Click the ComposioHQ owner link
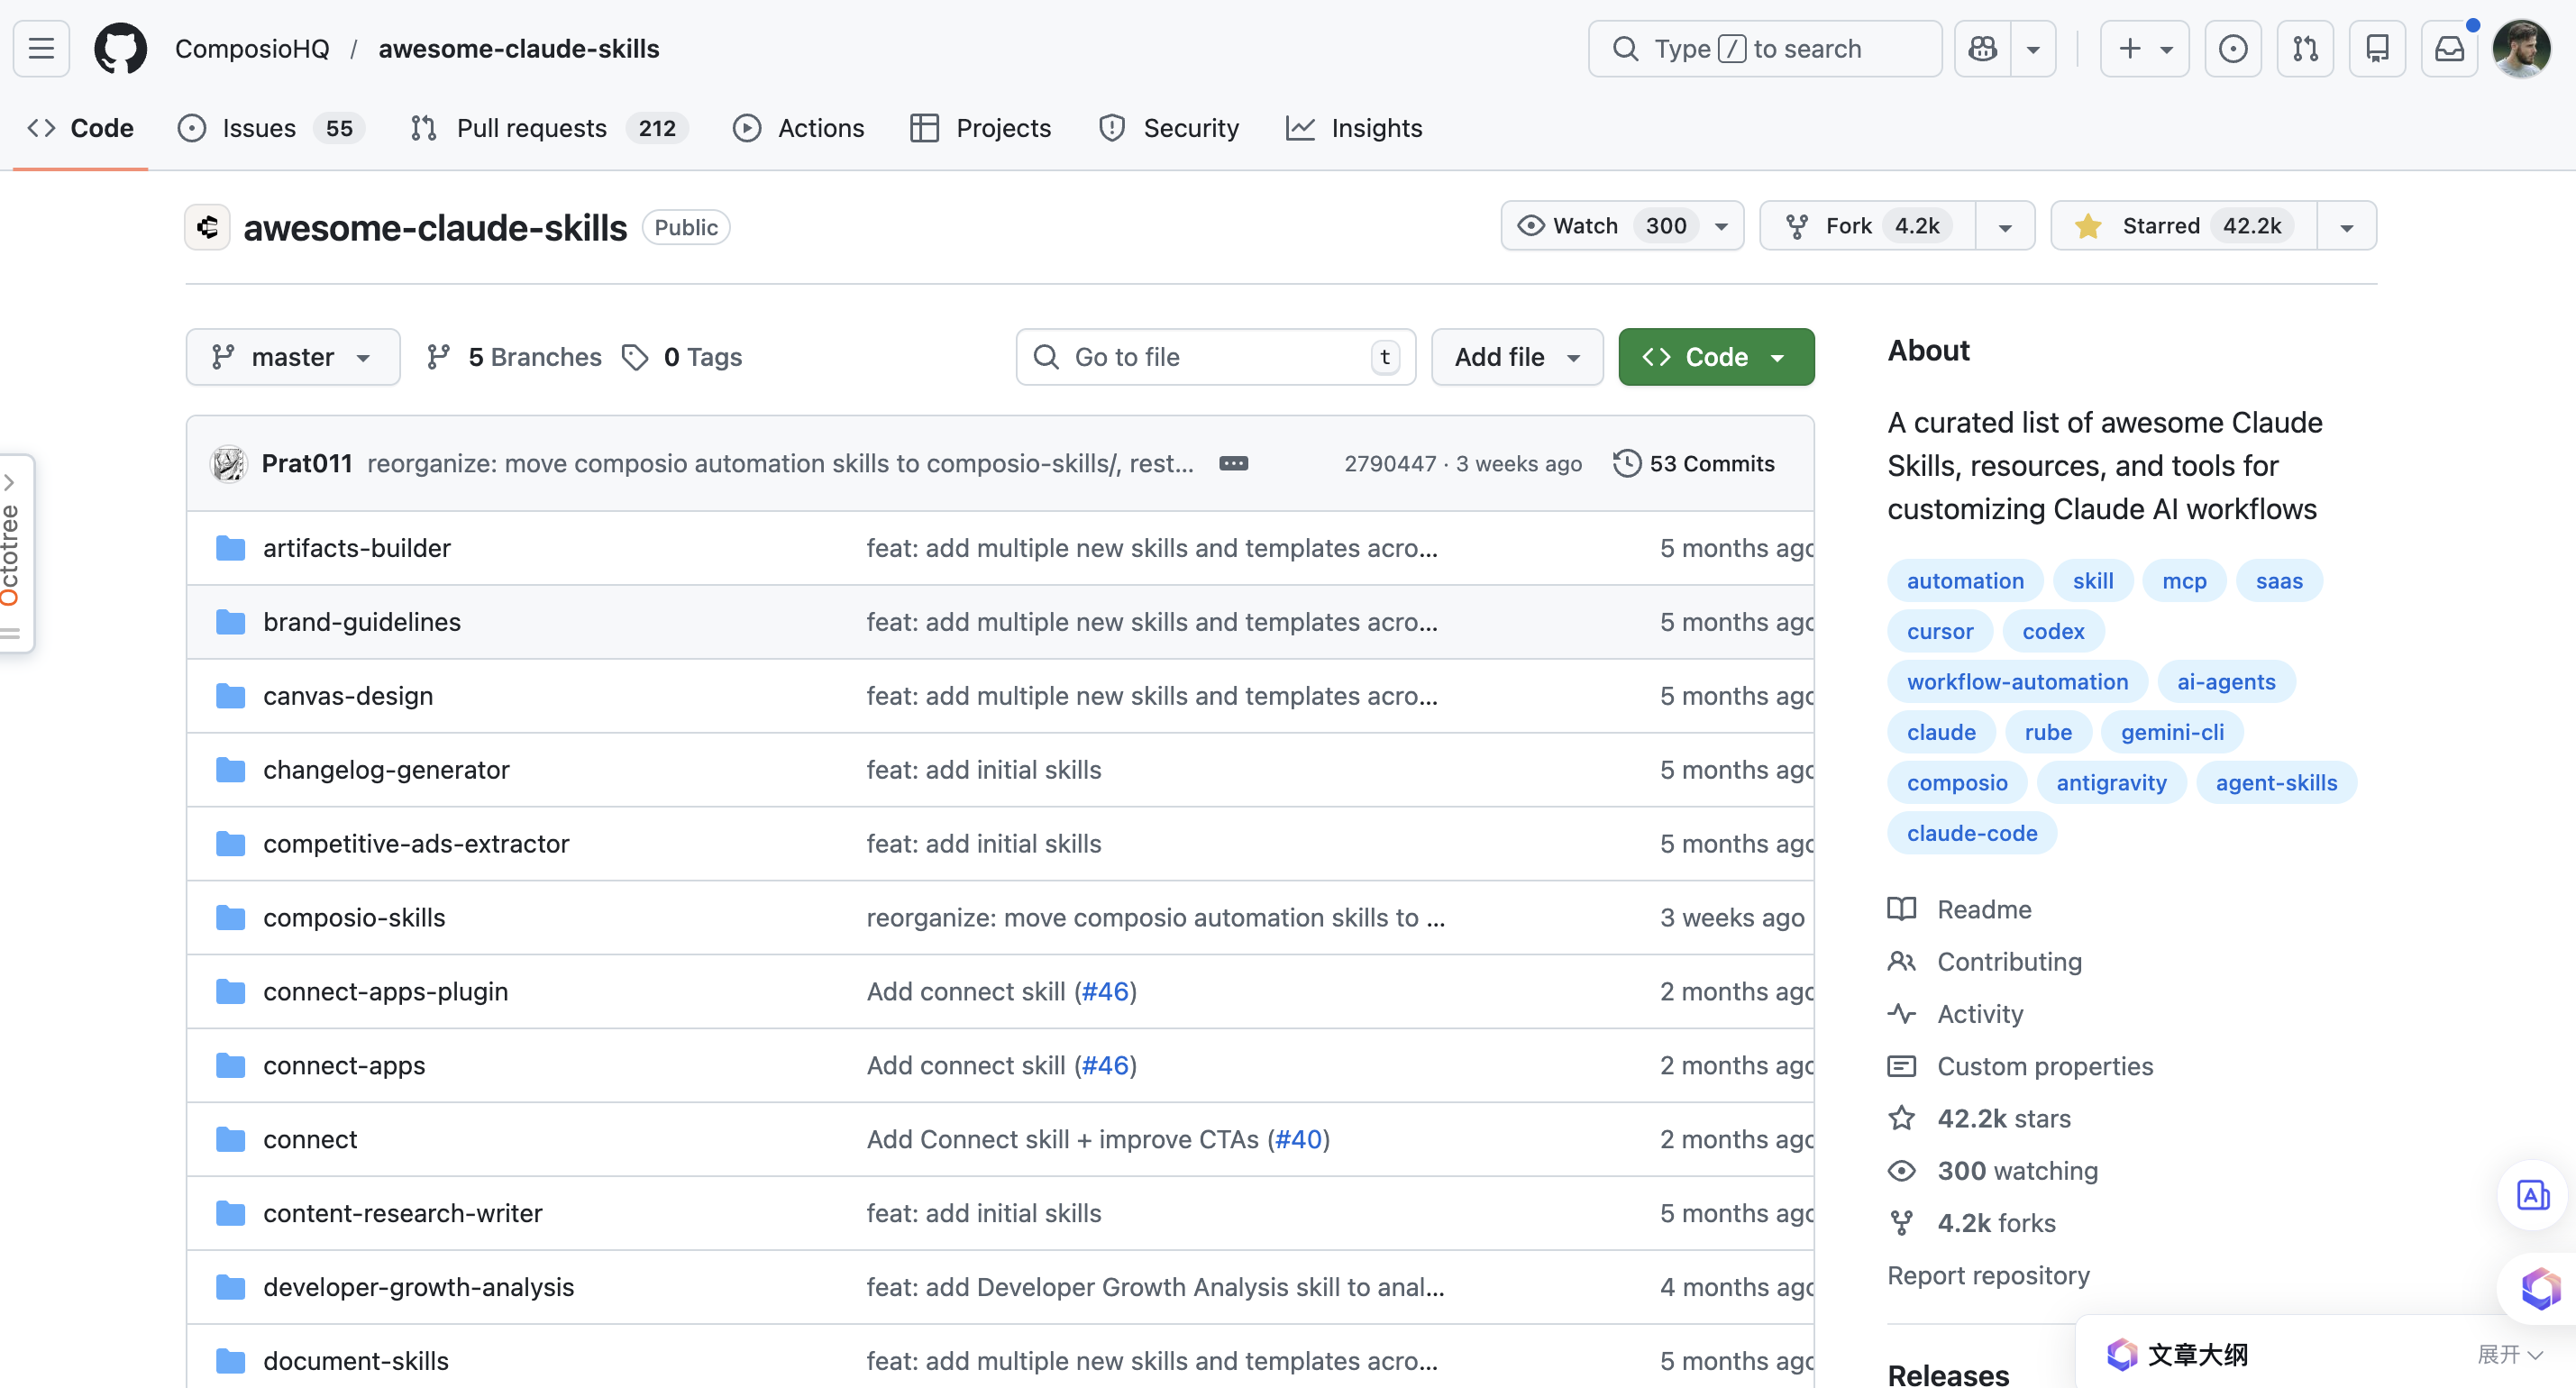The height and width of the screenshot is (1388, 2576). click(x=252, y=48)
